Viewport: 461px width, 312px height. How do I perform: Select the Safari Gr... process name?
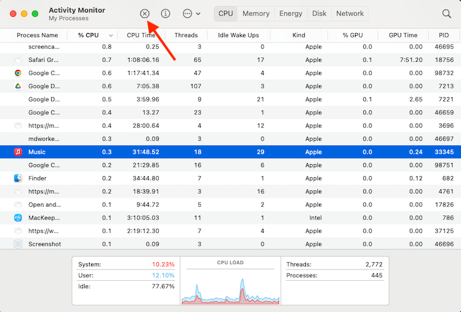pos(43,60)
